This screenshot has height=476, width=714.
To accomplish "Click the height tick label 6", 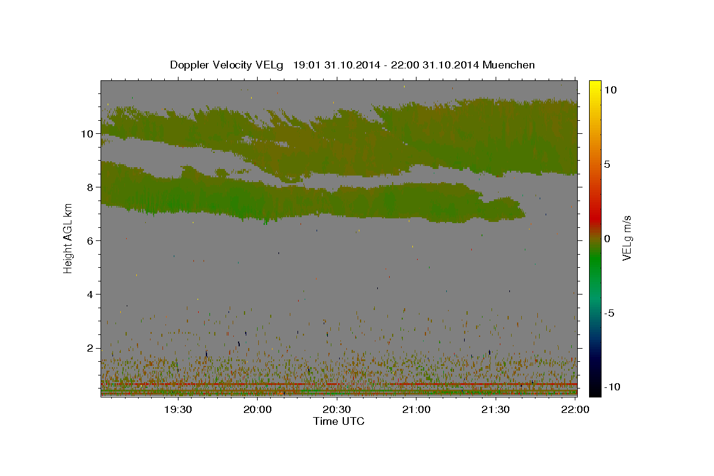I will pyautogui.click(x=90, y=240).
